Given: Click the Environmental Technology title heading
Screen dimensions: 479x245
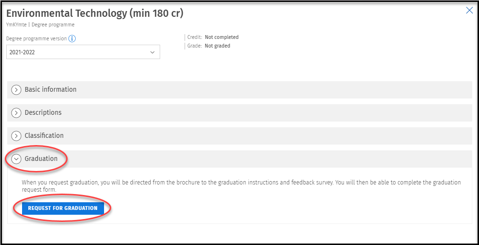Looking at the screenshot, I should coord(94,13).
